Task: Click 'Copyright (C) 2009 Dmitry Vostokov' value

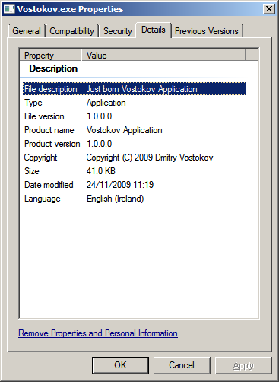Action: click(x=150, y=158)
